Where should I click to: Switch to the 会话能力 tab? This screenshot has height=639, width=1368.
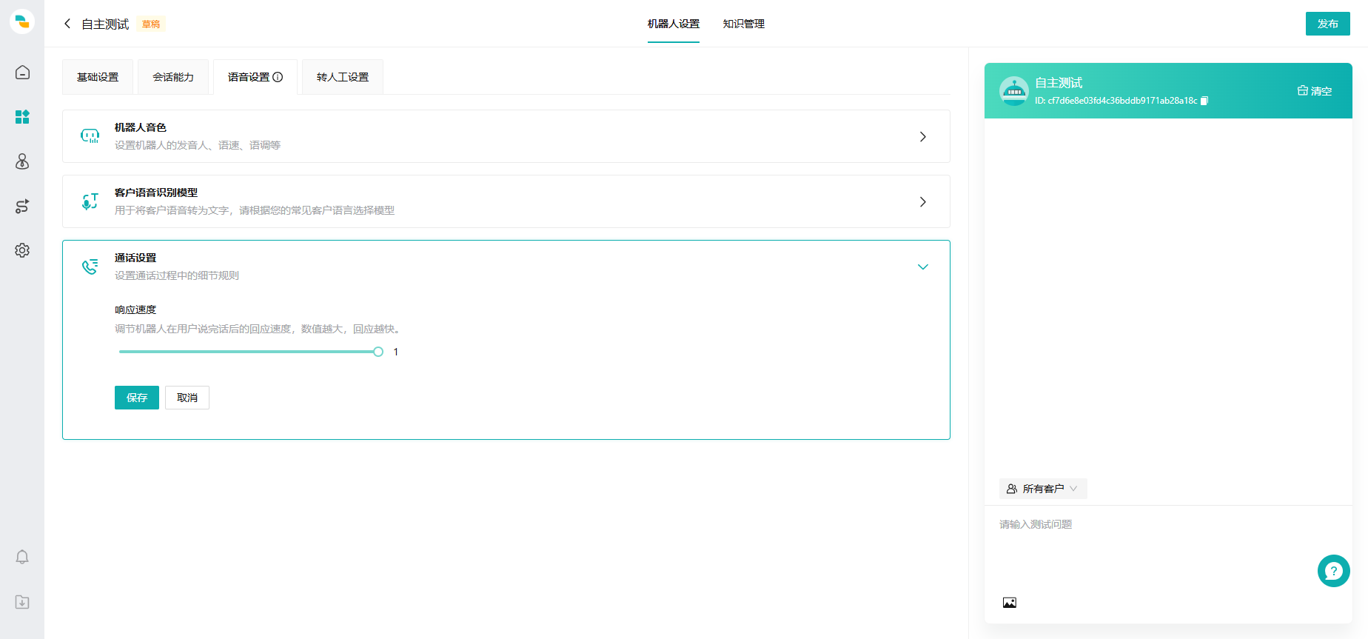173,77
